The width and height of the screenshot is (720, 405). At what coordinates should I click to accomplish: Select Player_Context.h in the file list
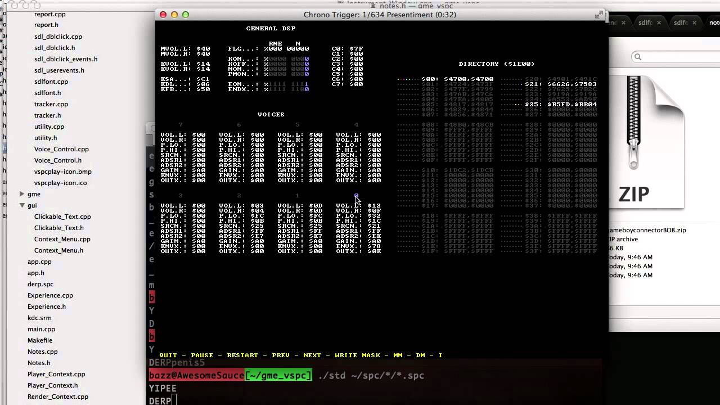[52, 385]
